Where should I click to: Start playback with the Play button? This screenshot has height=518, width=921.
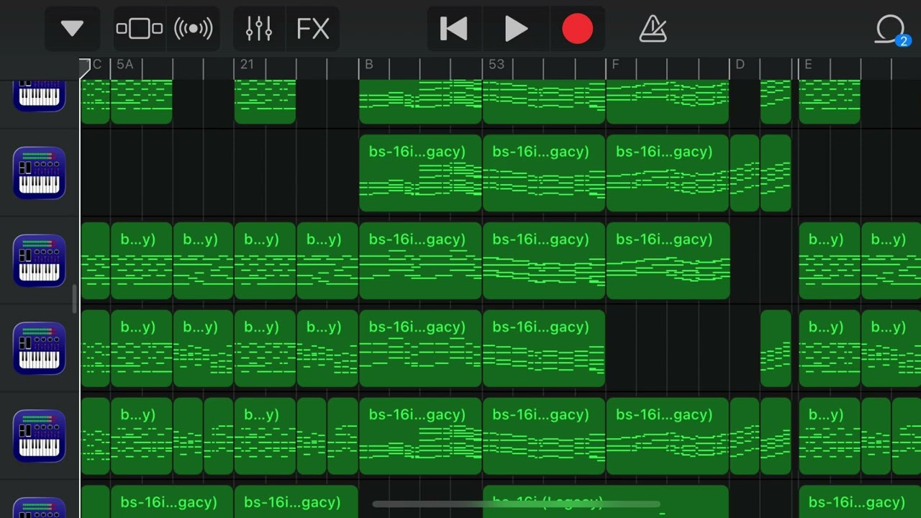coord(516,29)
